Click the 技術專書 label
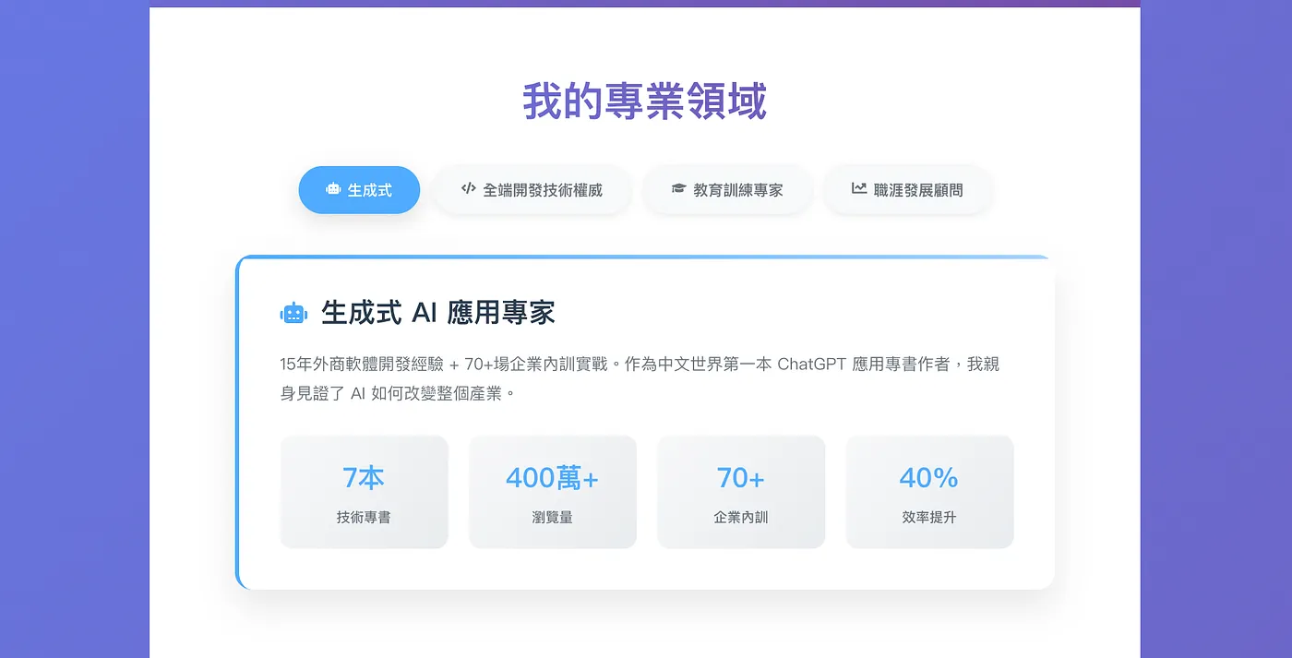The image size is (1292, 658). tap(364, 518)
